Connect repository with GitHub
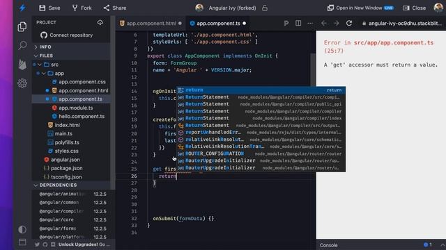Image resolution: width=446 pixels, height=250 pixels. pyautogui.click(x=67, y=35)
